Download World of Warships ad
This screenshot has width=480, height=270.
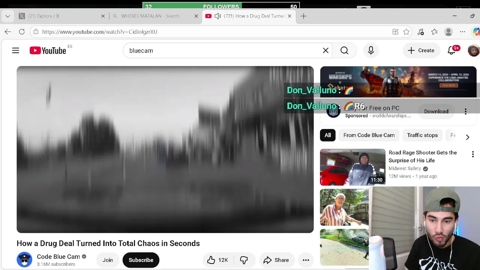pos(436,111)
